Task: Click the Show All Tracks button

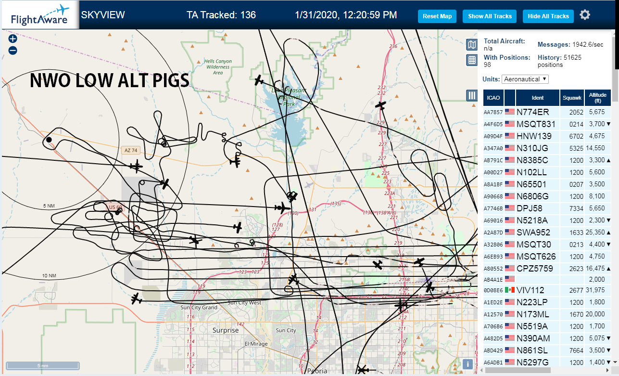Action: 490,16
